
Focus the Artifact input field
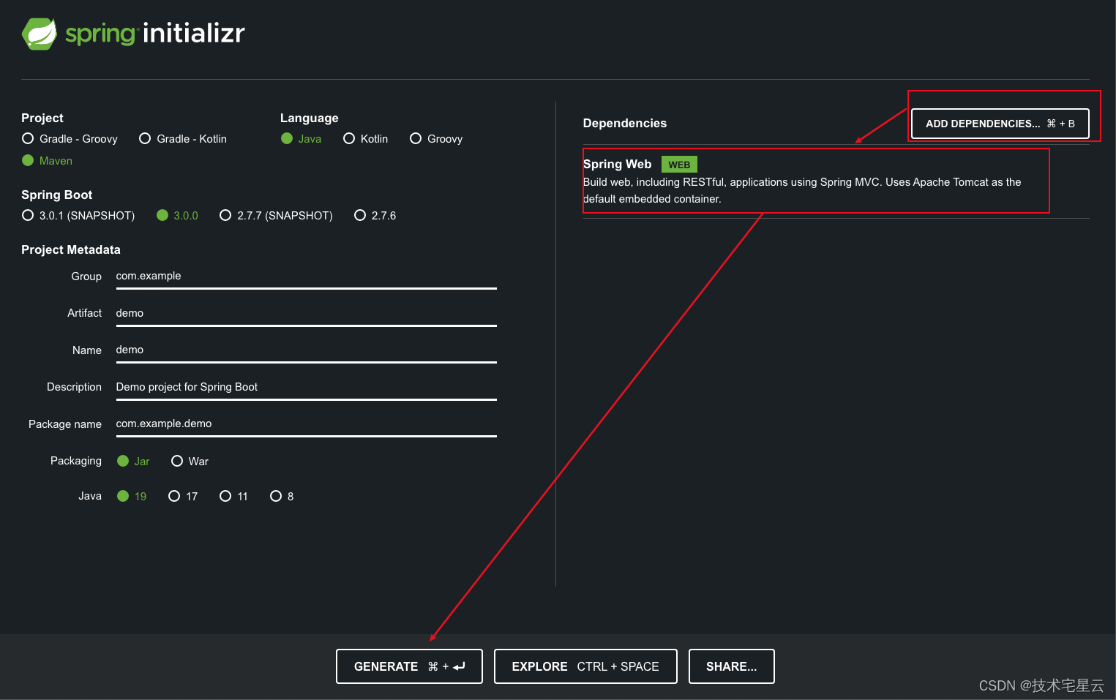[306, 313]
